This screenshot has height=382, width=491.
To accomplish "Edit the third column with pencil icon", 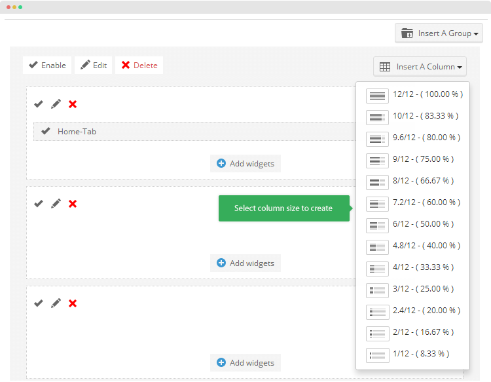I will (x=56, y=303).
